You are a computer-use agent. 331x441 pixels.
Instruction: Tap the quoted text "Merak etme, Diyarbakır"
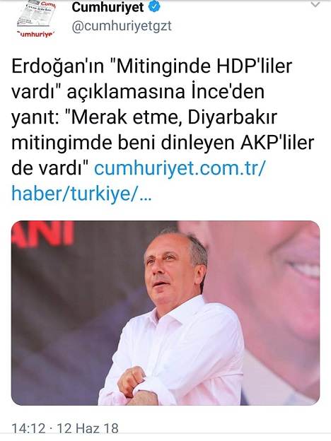[x=175, y=117]
